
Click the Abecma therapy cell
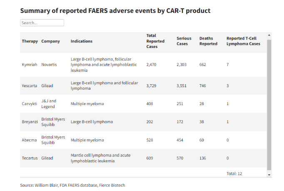click(x=29, y=140)
